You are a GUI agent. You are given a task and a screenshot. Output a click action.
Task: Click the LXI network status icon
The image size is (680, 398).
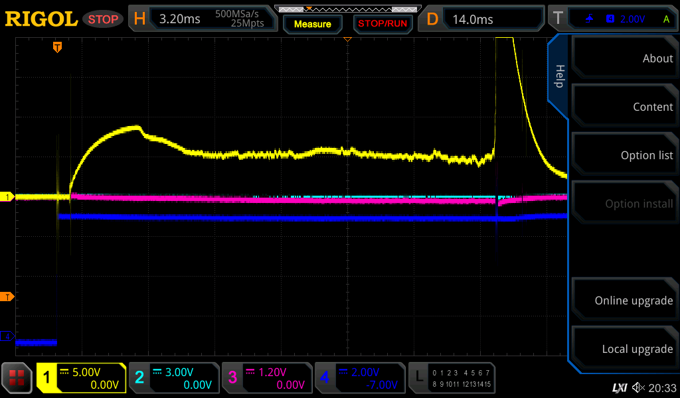pos(619,387)
